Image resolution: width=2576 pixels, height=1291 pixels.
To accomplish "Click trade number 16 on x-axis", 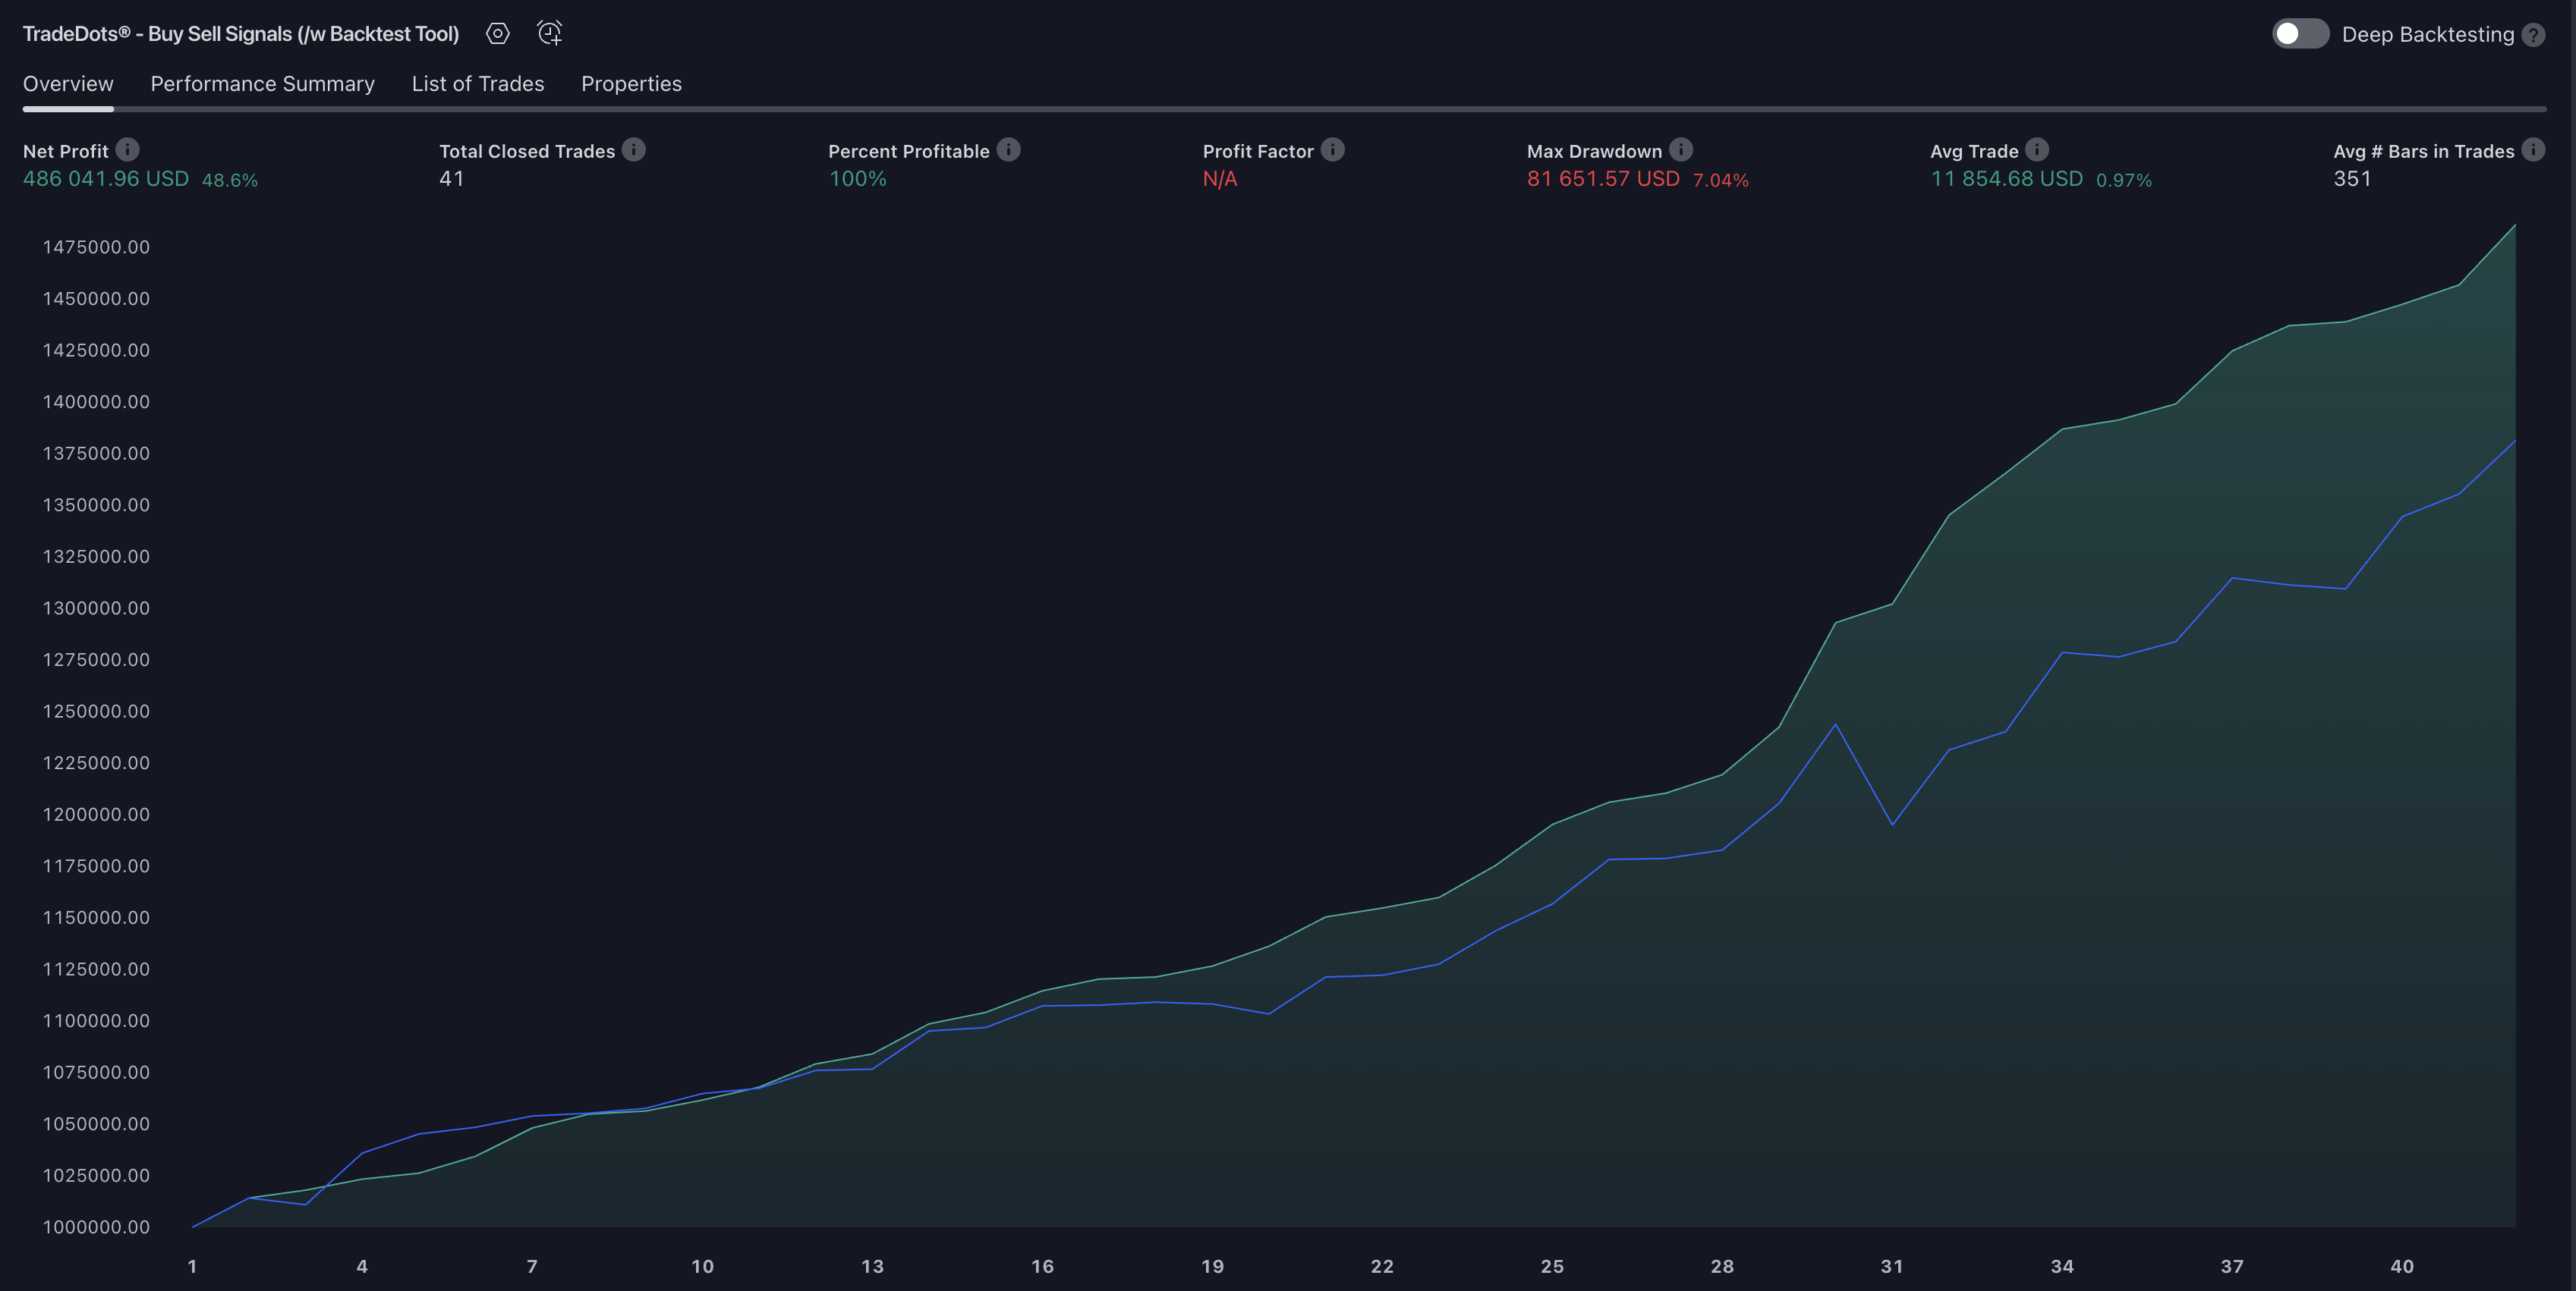I will click(x=1042, y=1266).
